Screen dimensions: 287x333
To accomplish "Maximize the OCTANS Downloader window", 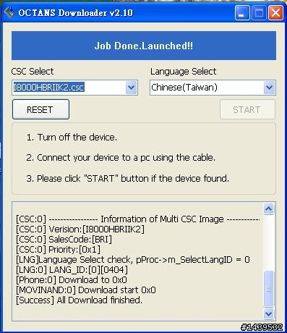I will (259, 13).
